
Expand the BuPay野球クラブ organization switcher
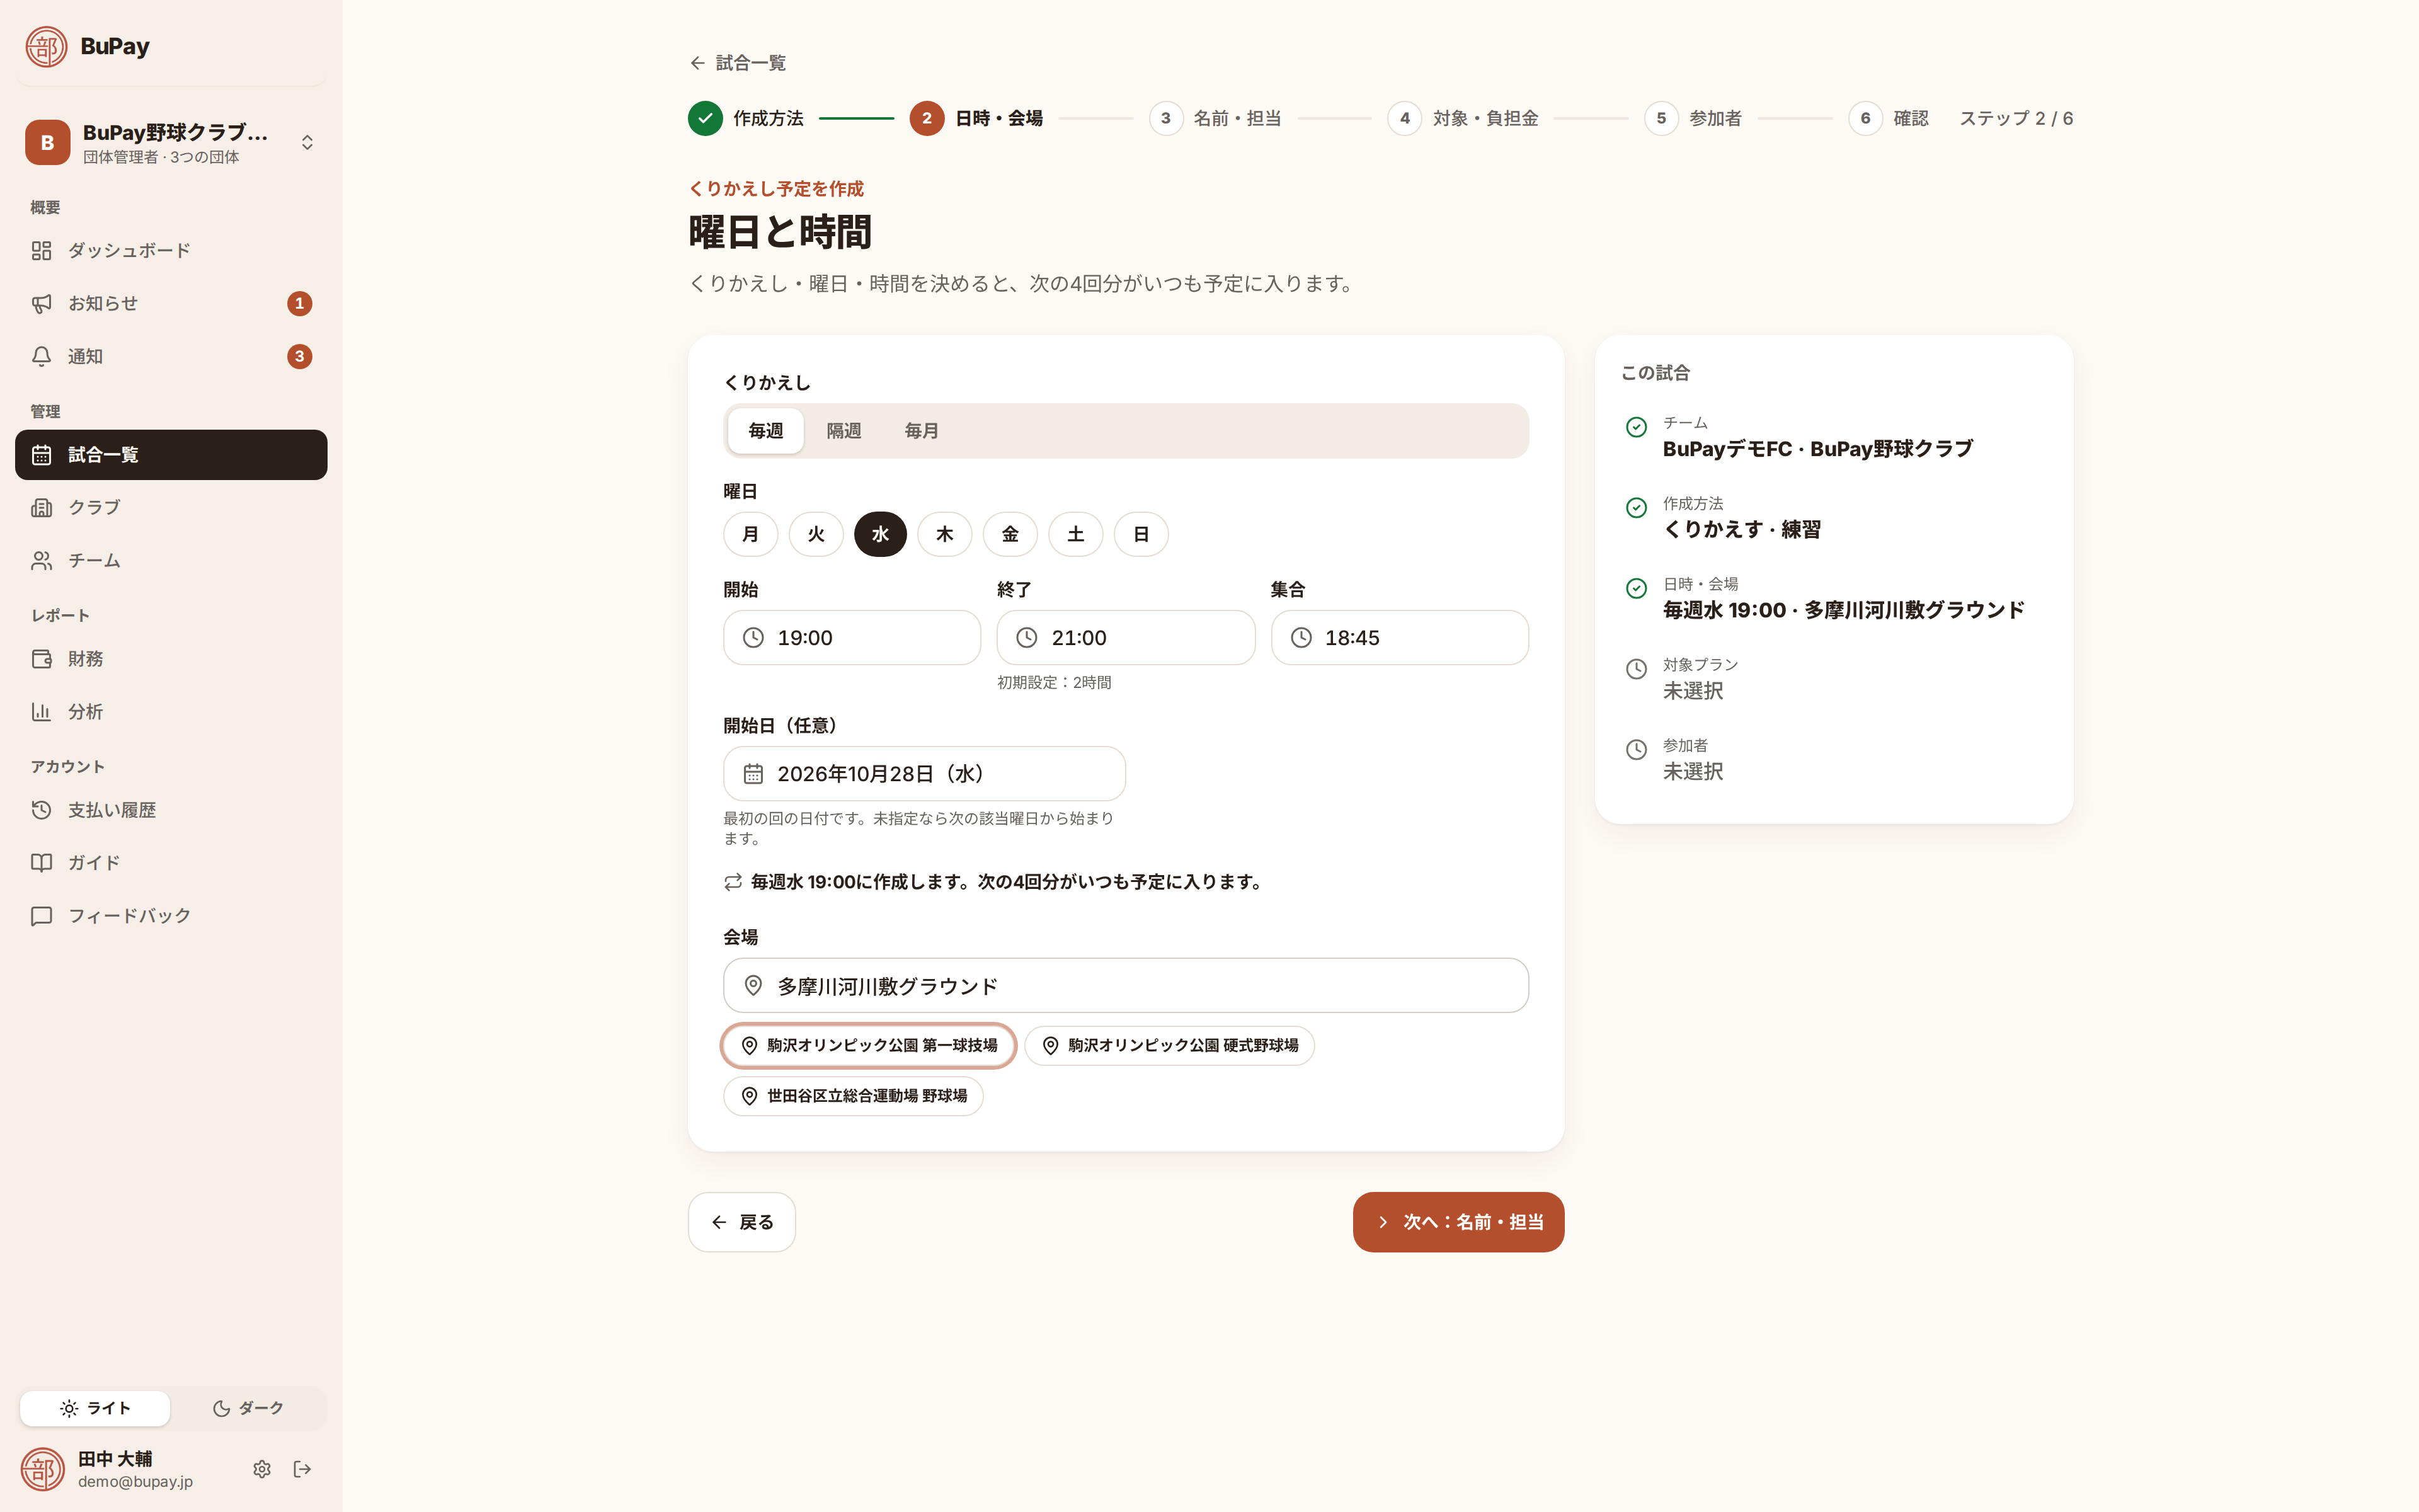coord(171,143)
